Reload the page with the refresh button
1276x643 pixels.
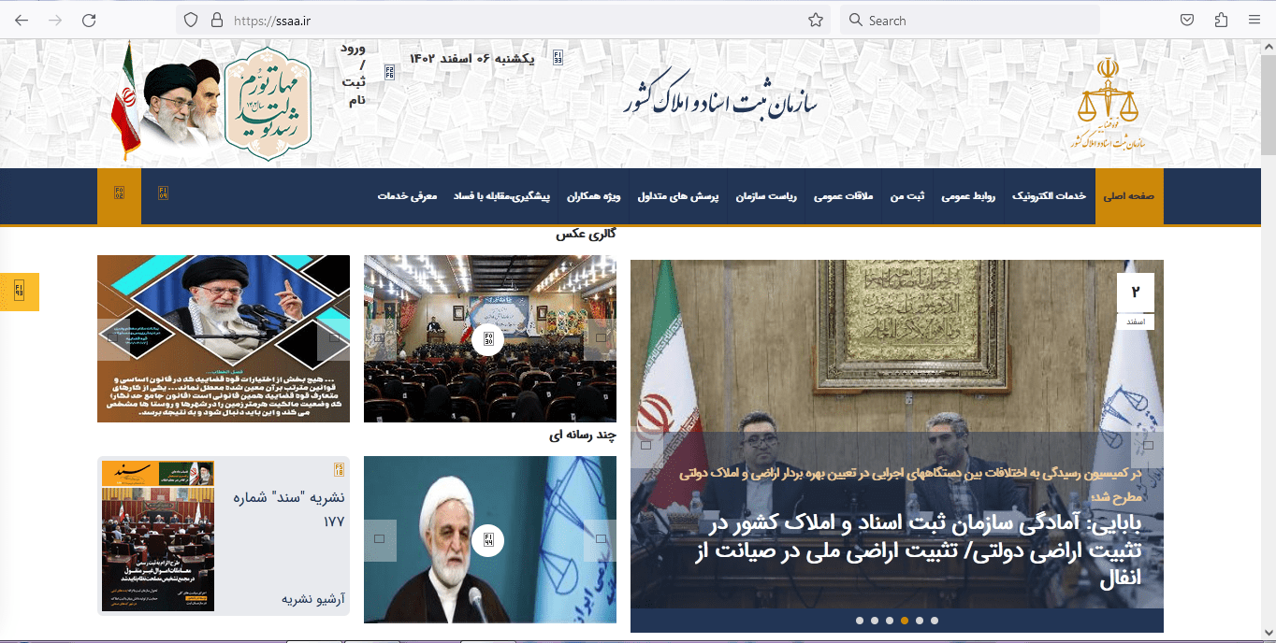point(89,21)
